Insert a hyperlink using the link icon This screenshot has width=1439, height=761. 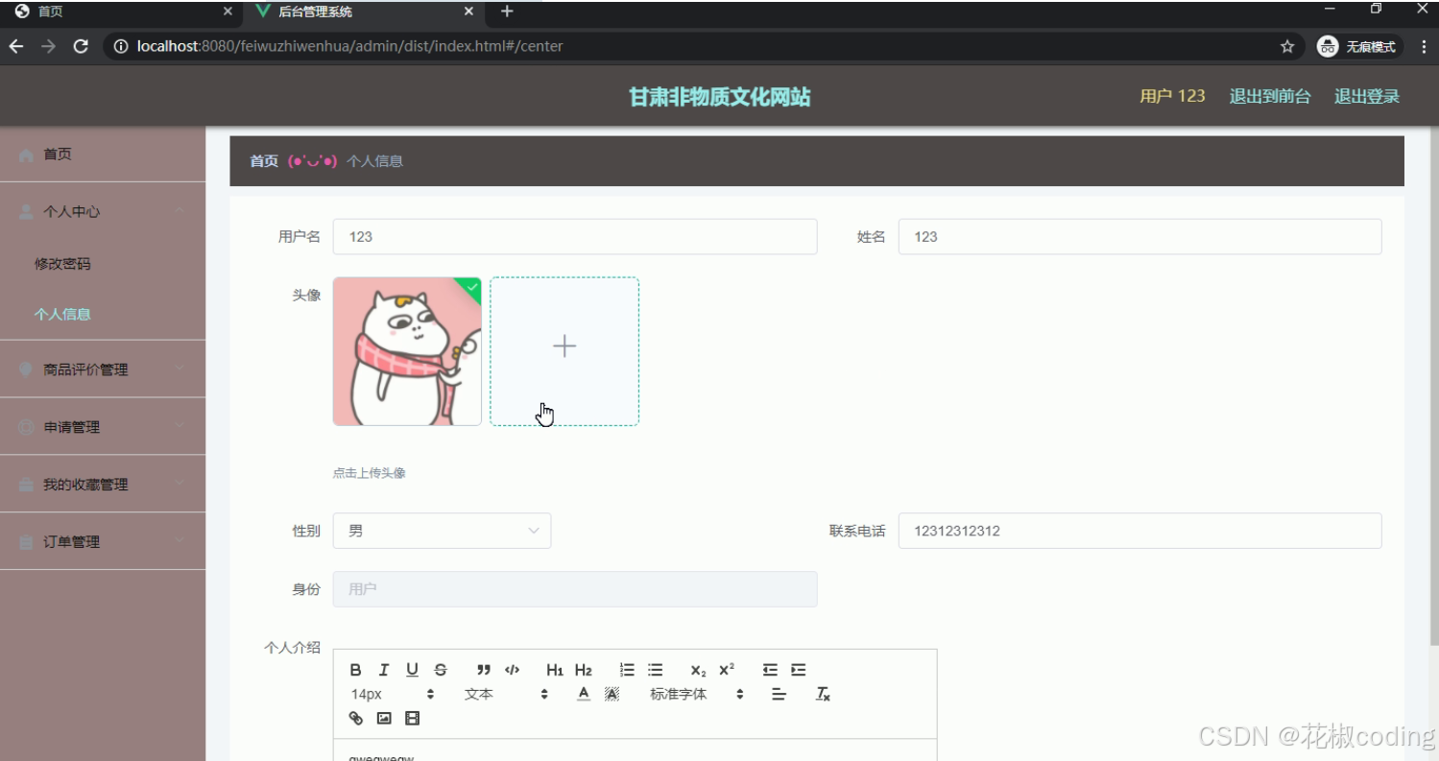coord(355,718)
